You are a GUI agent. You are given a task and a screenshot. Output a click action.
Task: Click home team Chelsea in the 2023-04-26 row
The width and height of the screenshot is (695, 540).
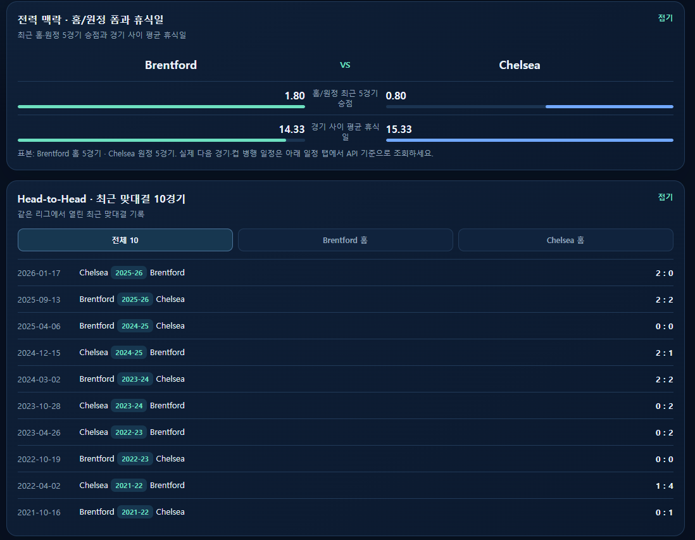click(x=94, y=432)
